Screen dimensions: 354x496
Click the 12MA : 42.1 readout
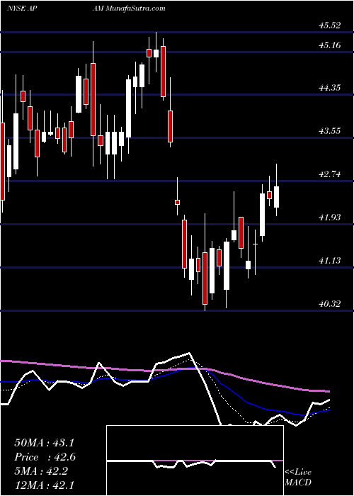[44, 485]
